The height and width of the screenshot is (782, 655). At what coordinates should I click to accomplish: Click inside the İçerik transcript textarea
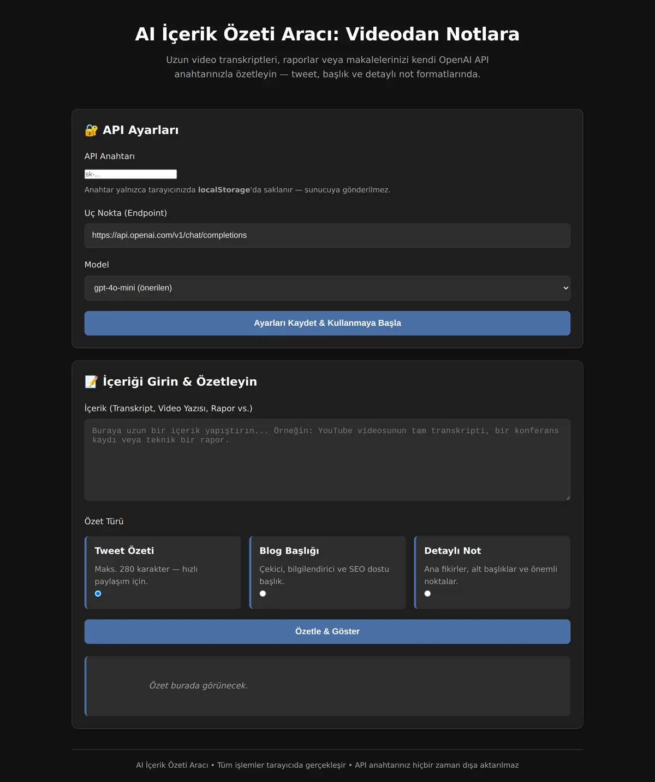[x=327, y=460]
